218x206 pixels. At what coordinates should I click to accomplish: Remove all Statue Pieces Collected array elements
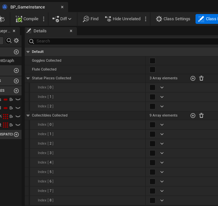pos(201,78)
